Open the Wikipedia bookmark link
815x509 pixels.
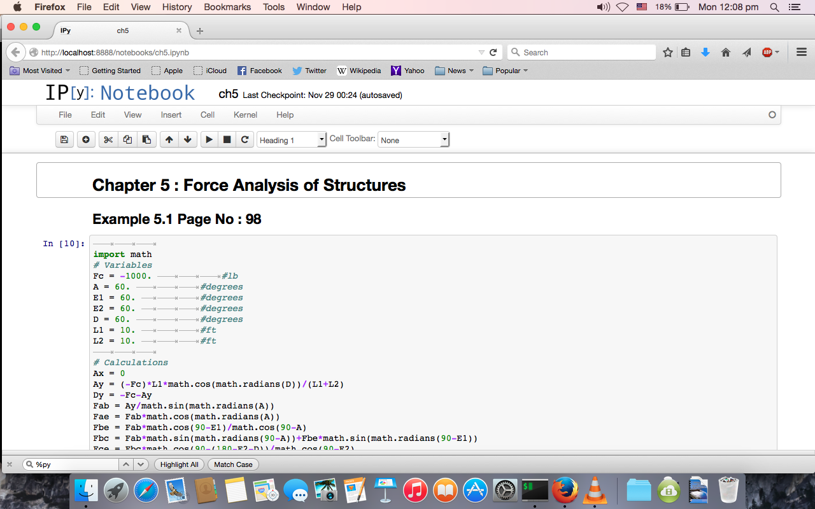click(x=359, y=71)
